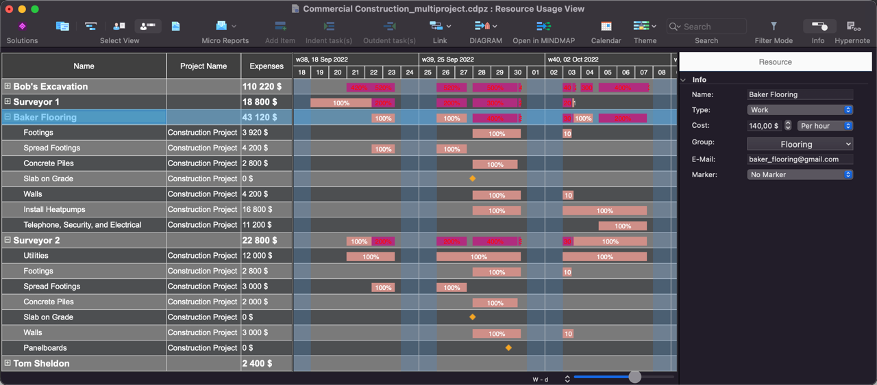
Task: Click the Resource tab in the side panel
Action: pyautogui.click(x=775, y=62)
